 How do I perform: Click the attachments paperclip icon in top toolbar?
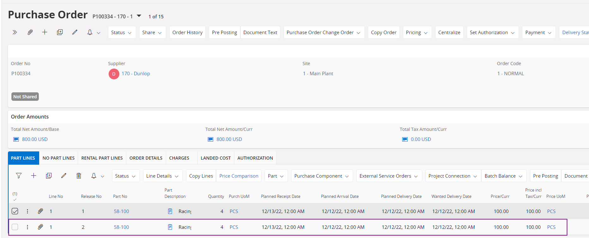[30, 32]
